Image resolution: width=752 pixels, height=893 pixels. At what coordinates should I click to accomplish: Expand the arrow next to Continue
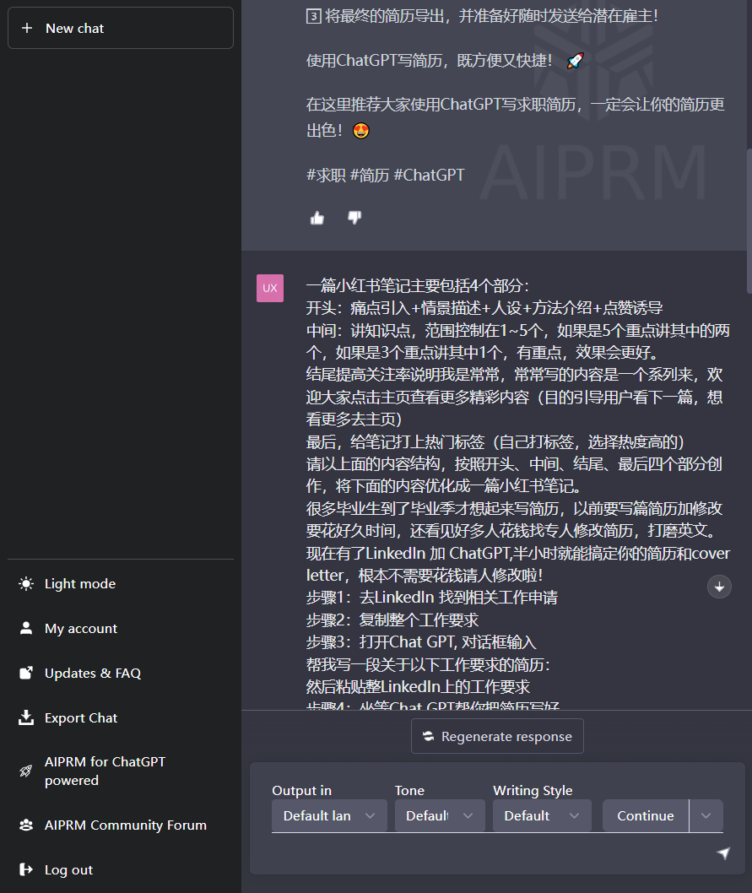click(706, 815)
